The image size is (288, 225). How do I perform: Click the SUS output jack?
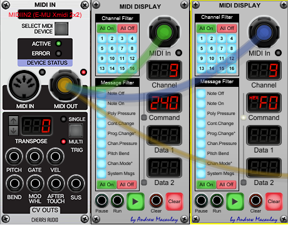point(76,184)
